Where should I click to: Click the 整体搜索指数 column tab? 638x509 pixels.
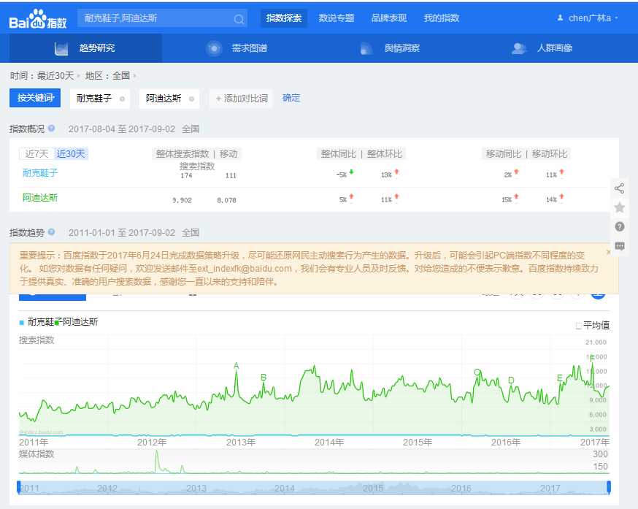(x=182, y=154)
